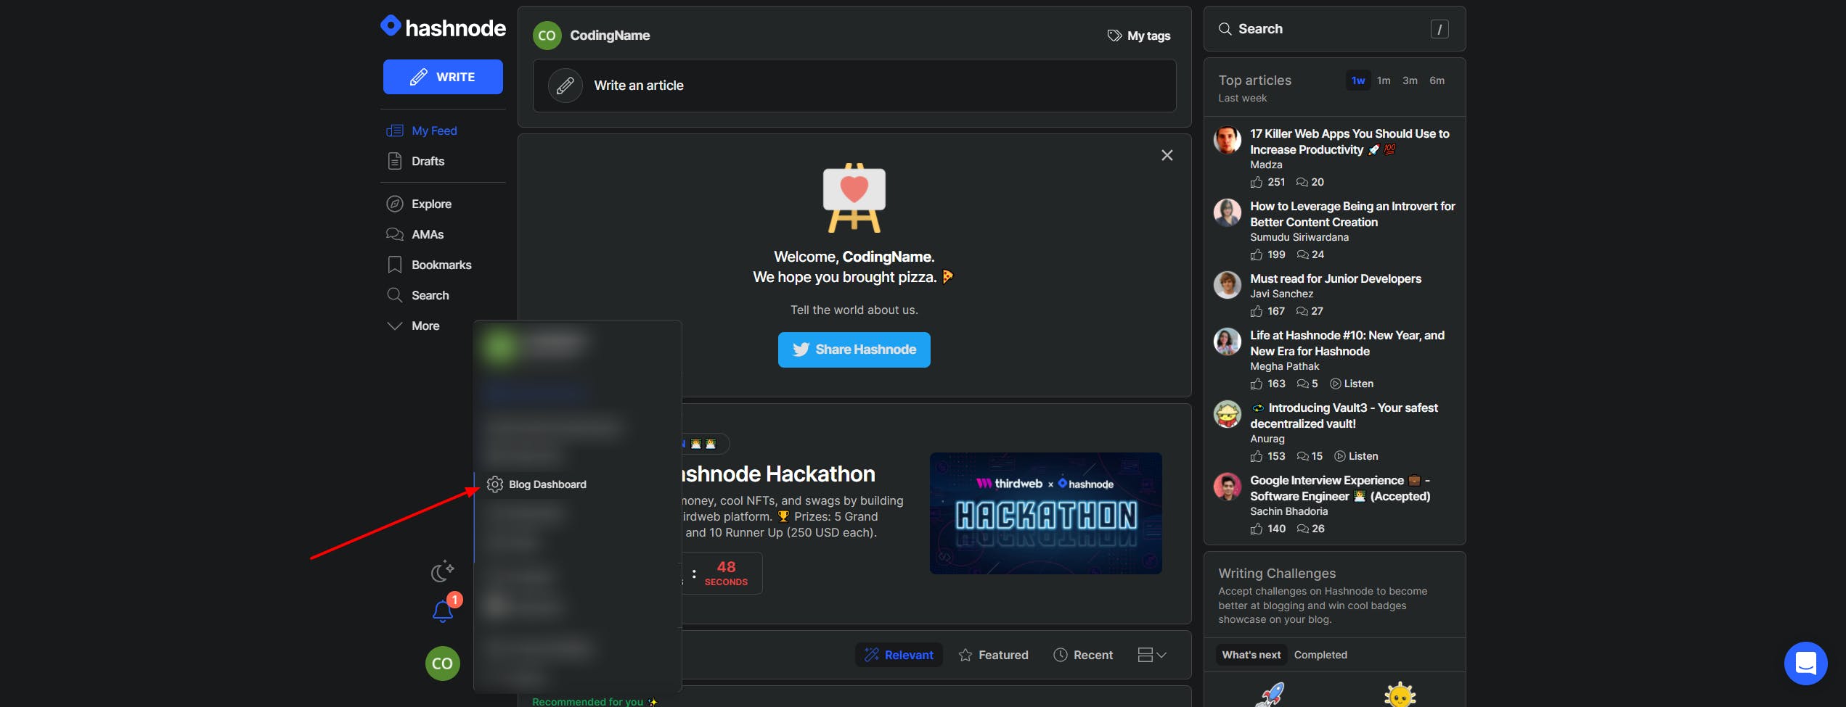Select 3m top articles range

tap(1410, 80)
